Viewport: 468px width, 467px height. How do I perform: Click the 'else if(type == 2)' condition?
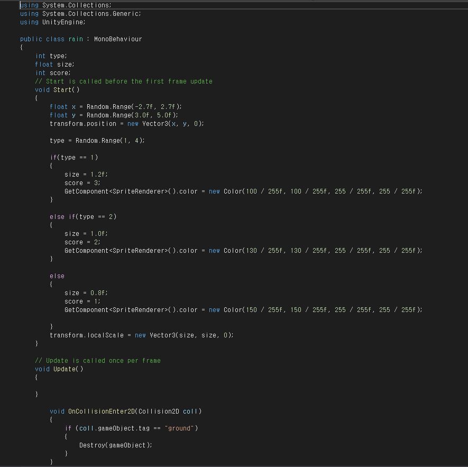(x=83, y=217)
